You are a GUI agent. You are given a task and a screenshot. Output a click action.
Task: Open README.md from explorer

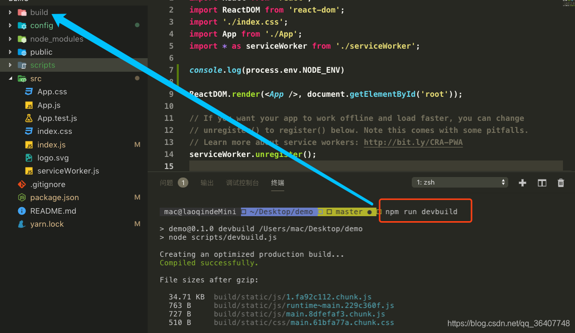pos(53,211)
